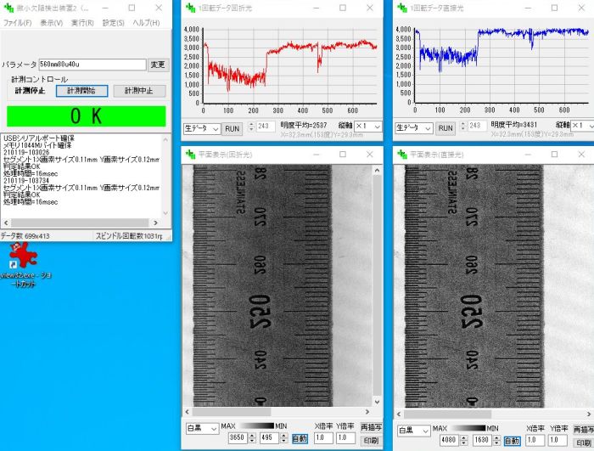Expand the 生データ dropdown in diffracted graph

point(202,128)
